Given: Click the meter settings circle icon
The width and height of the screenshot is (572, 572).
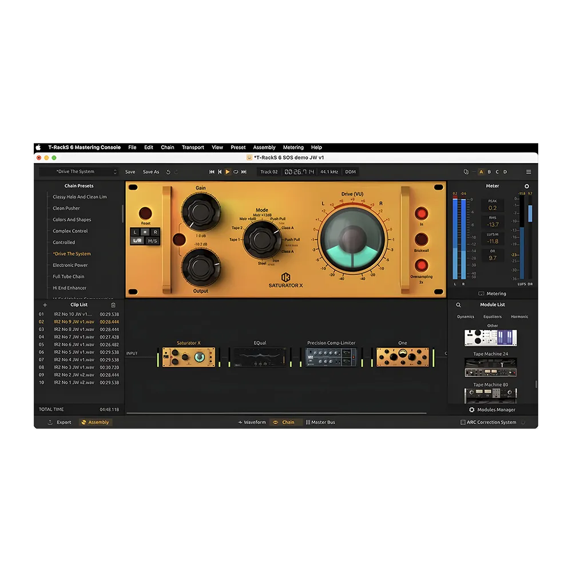Looking at the screenshot, I should coord(527,186).
